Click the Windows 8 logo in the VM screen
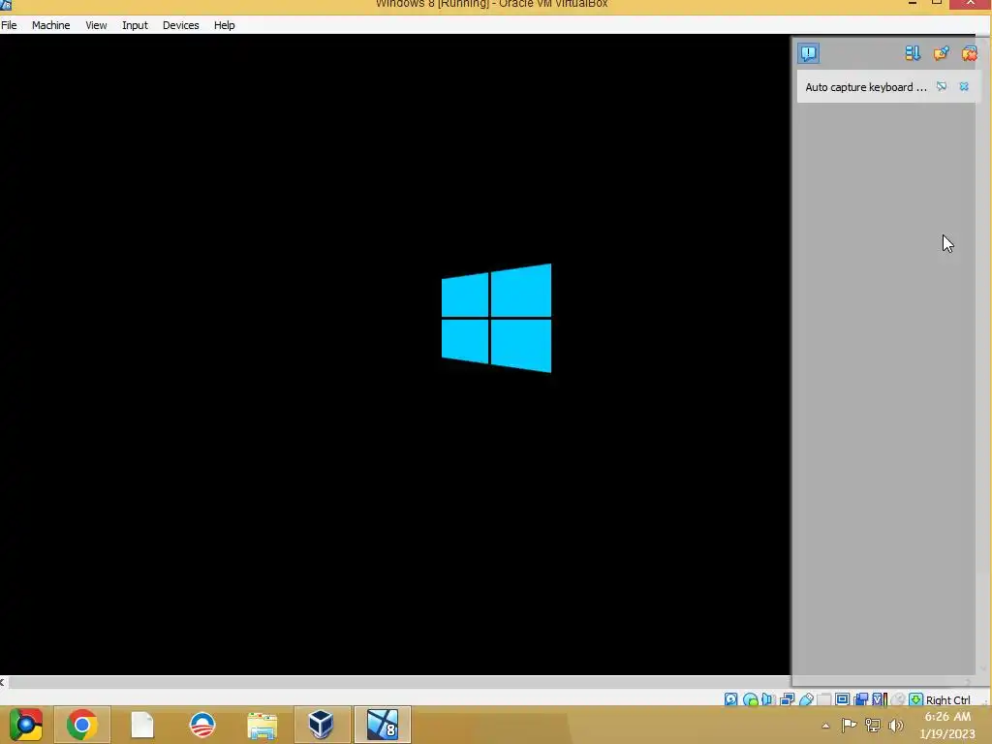Image resolution: width=992 pixels, height=744 pixels. point(496,318)
